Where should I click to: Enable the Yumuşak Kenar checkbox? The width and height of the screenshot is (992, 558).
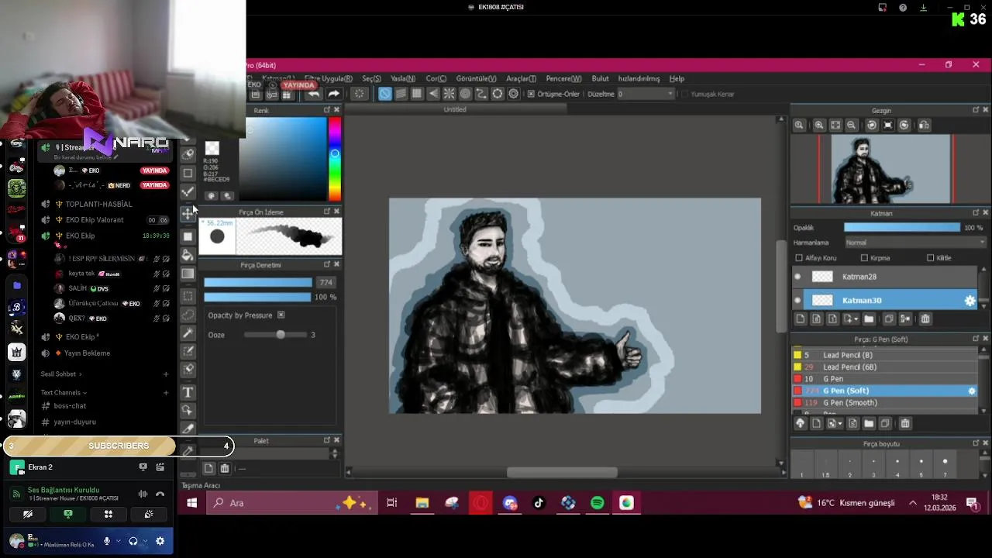coord(685,94)
